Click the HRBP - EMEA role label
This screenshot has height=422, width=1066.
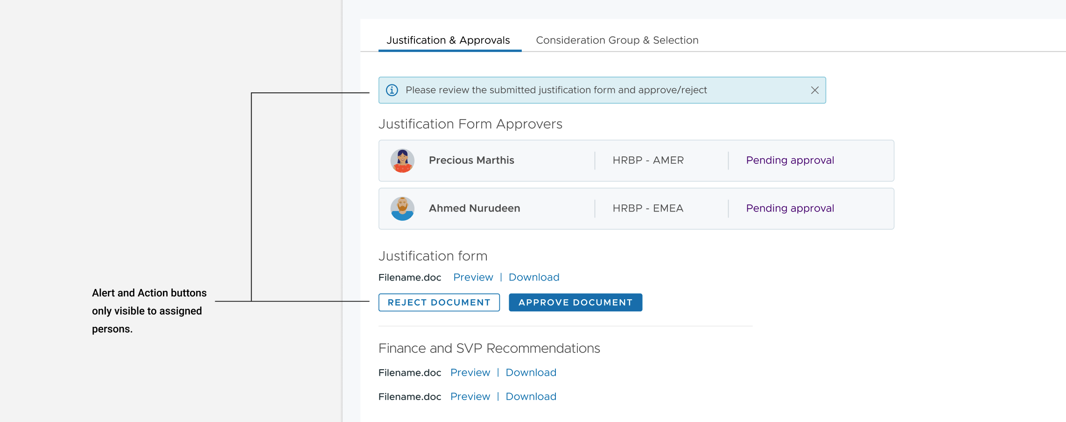coord(648,208)
